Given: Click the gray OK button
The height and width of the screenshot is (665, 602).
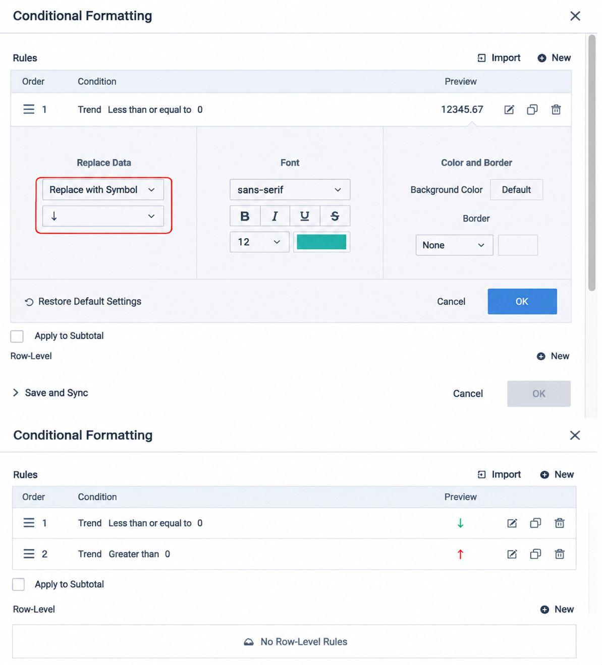Looking at the screenshot, I should [539, 394].
